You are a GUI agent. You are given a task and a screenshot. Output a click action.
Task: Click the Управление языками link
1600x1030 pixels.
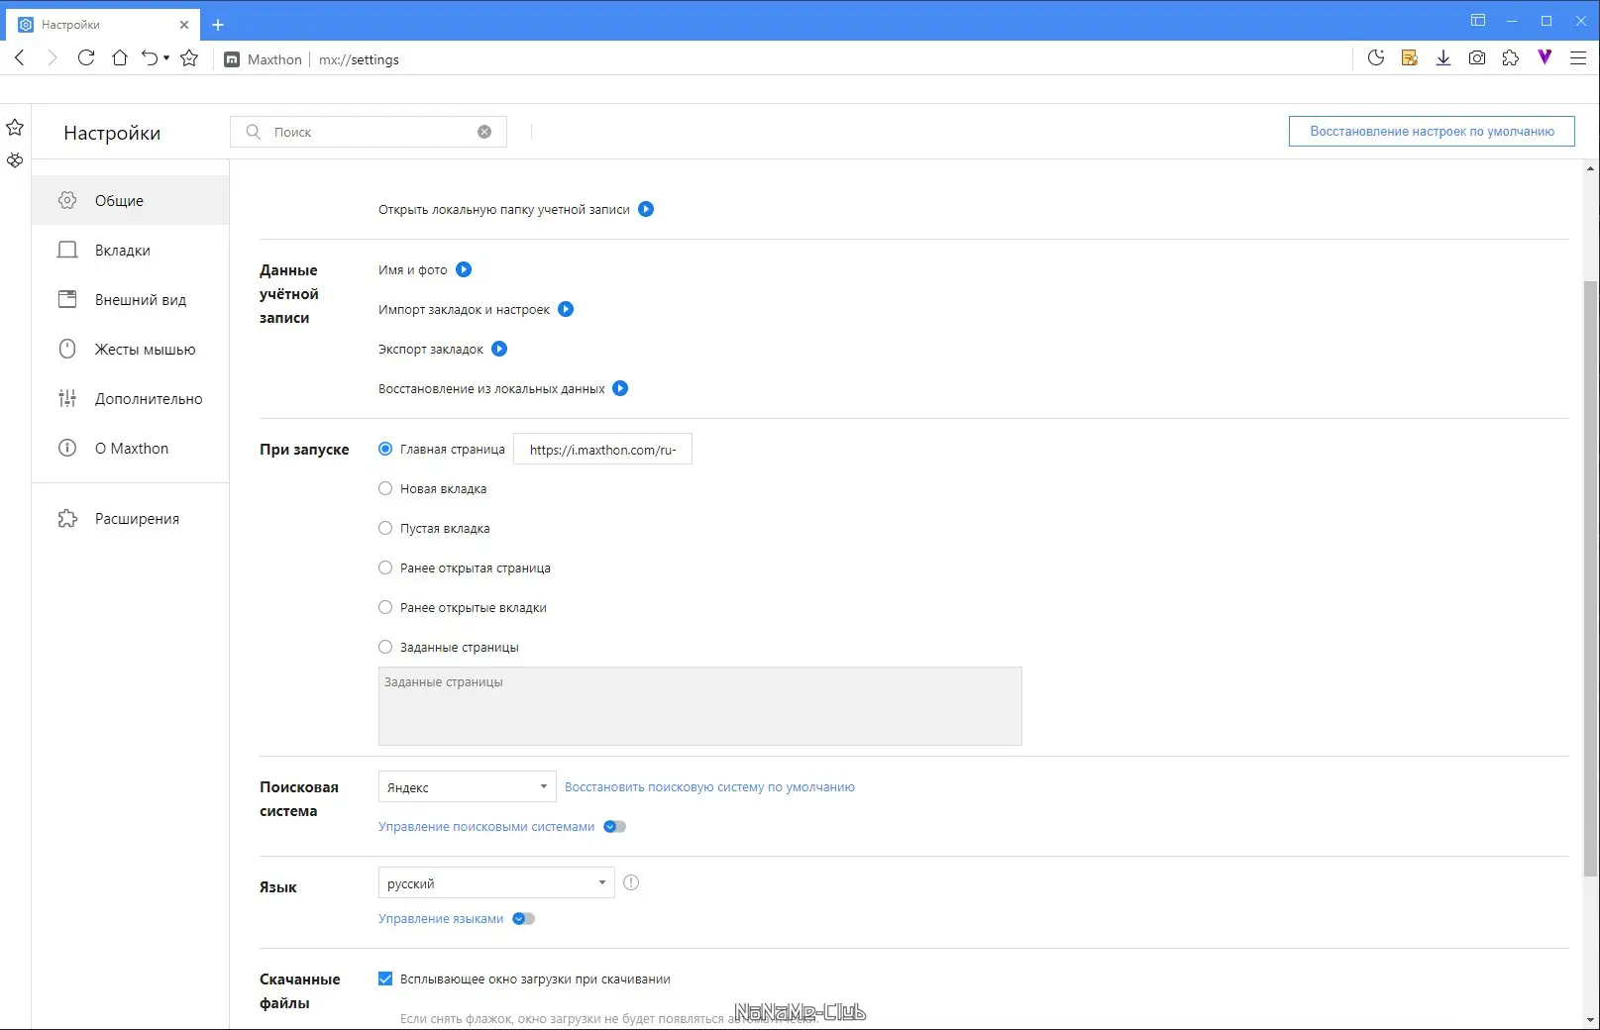[x=441, y=919]
